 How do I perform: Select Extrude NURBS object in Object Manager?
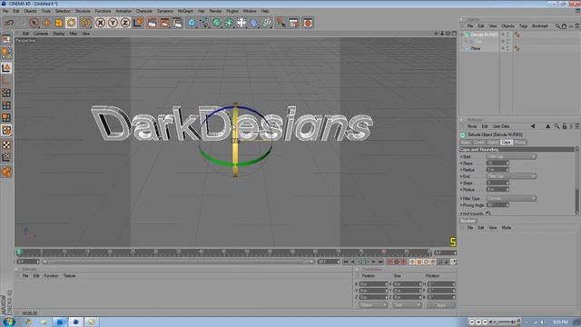pyautogui.click(x=484, y=35)
